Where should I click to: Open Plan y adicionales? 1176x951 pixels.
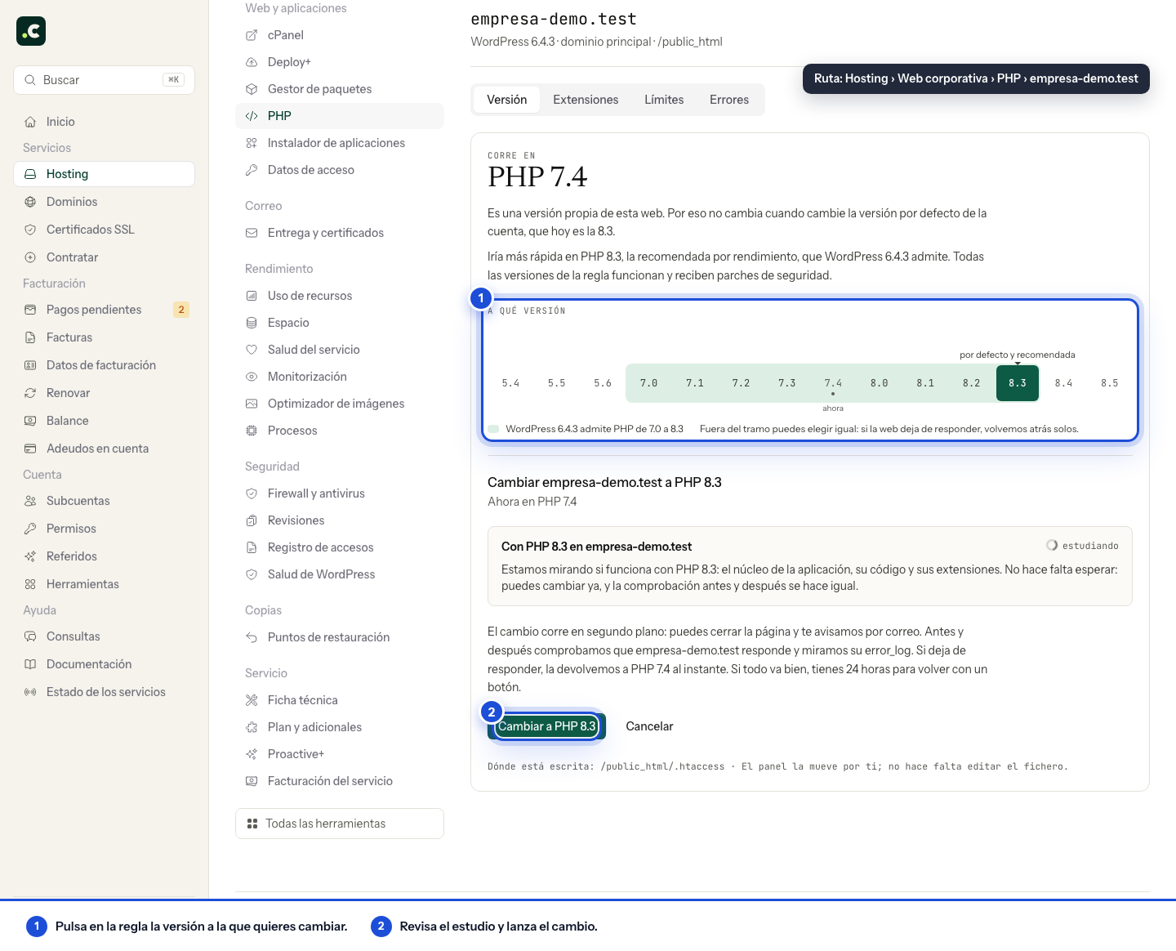coord(340,727)
